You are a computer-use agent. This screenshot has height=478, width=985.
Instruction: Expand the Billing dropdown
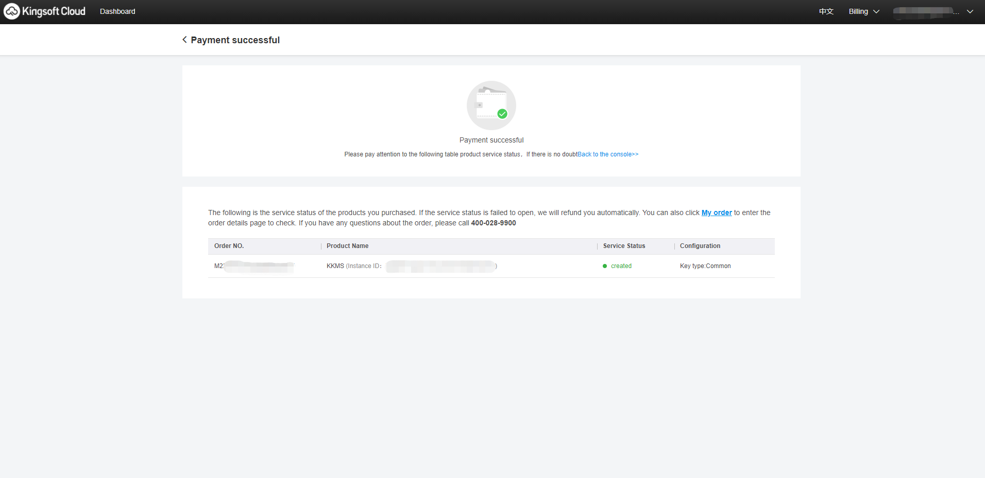(x=864, y=11)
